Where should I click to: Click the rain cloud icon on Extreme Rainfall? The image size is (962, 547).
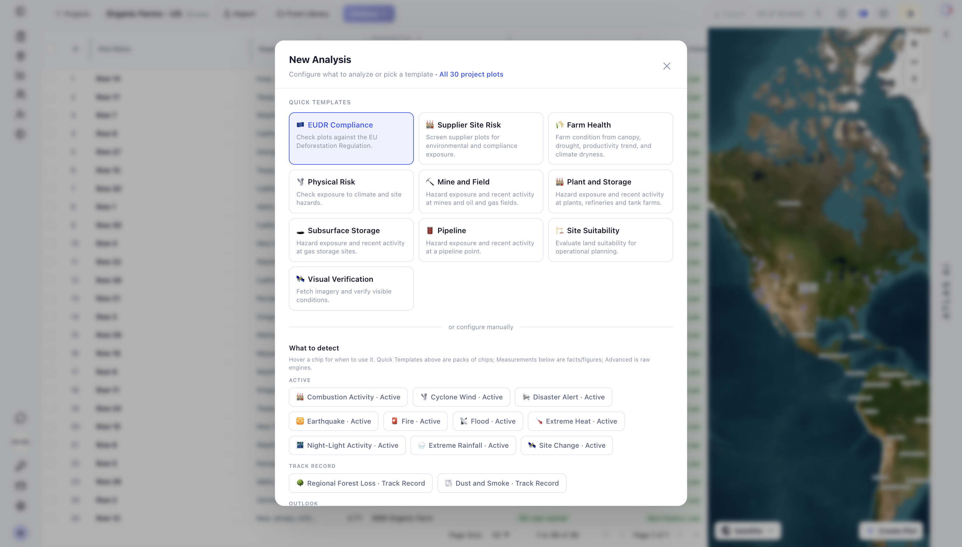[422, 445]
